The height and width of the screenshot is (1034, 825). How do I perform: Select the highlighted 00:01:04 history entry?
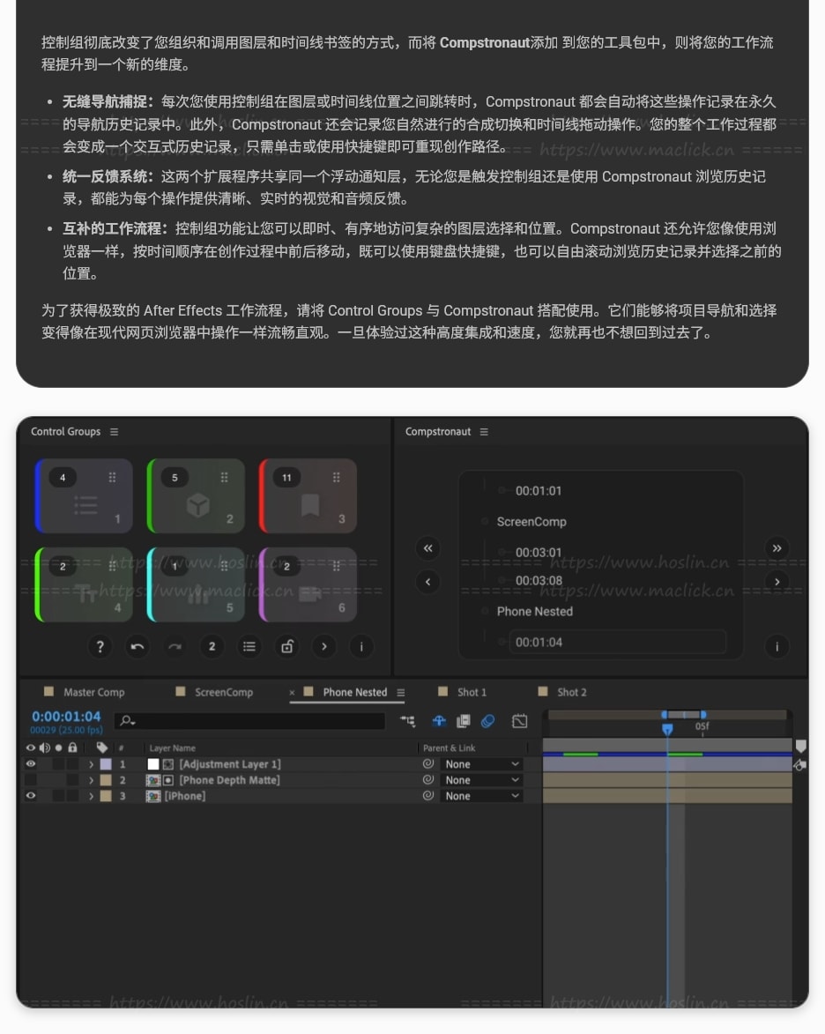[x=618, y=643]
